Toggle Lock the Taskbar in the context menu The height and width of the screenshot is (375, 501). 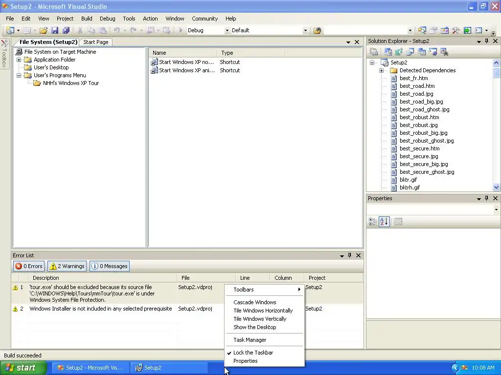253,353
